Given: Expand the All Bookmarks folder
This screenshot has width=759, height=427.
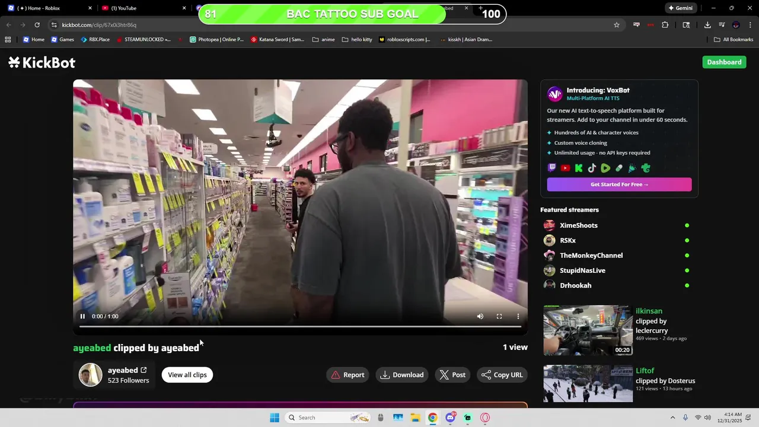Looking at the screenshot, I should (734, 40).
